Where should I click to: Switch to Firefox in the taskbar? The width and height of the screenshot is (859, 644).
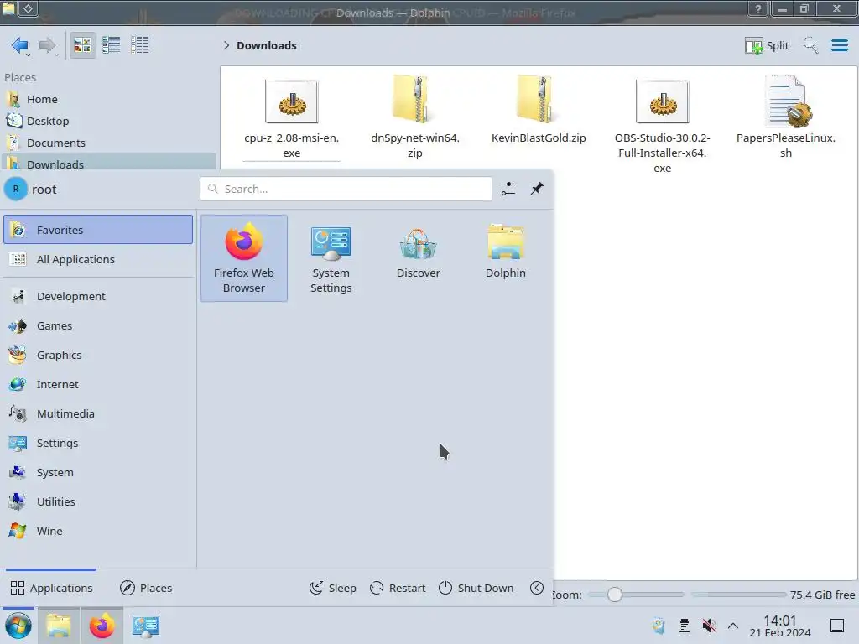[102, 626]
